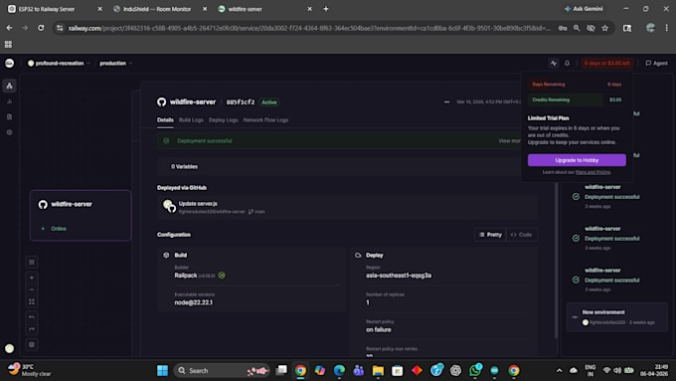Switch to ESP32 to Railway Server browser tab
Image resolution: width=676 pixels, height=381 pixels.
55,9
